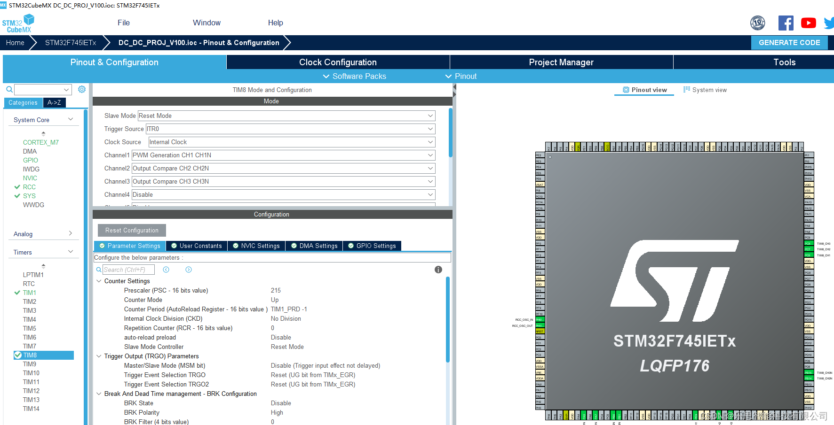Click the green check icon next to SYS
834x425 pixels.
click(x=17, y=196)
